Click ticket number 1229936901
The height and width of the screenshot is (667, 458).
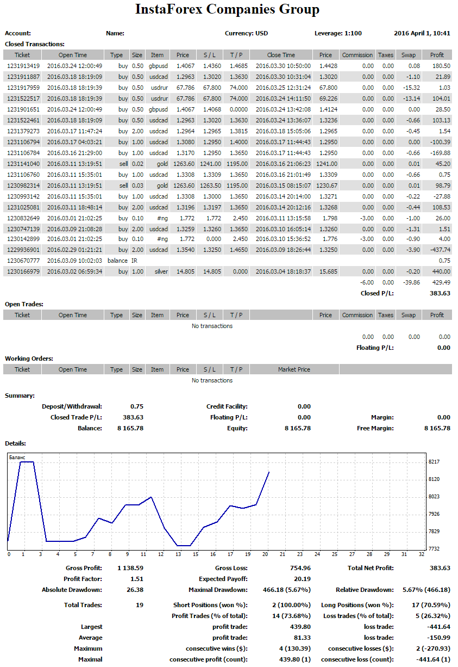[x=23, y=250]
